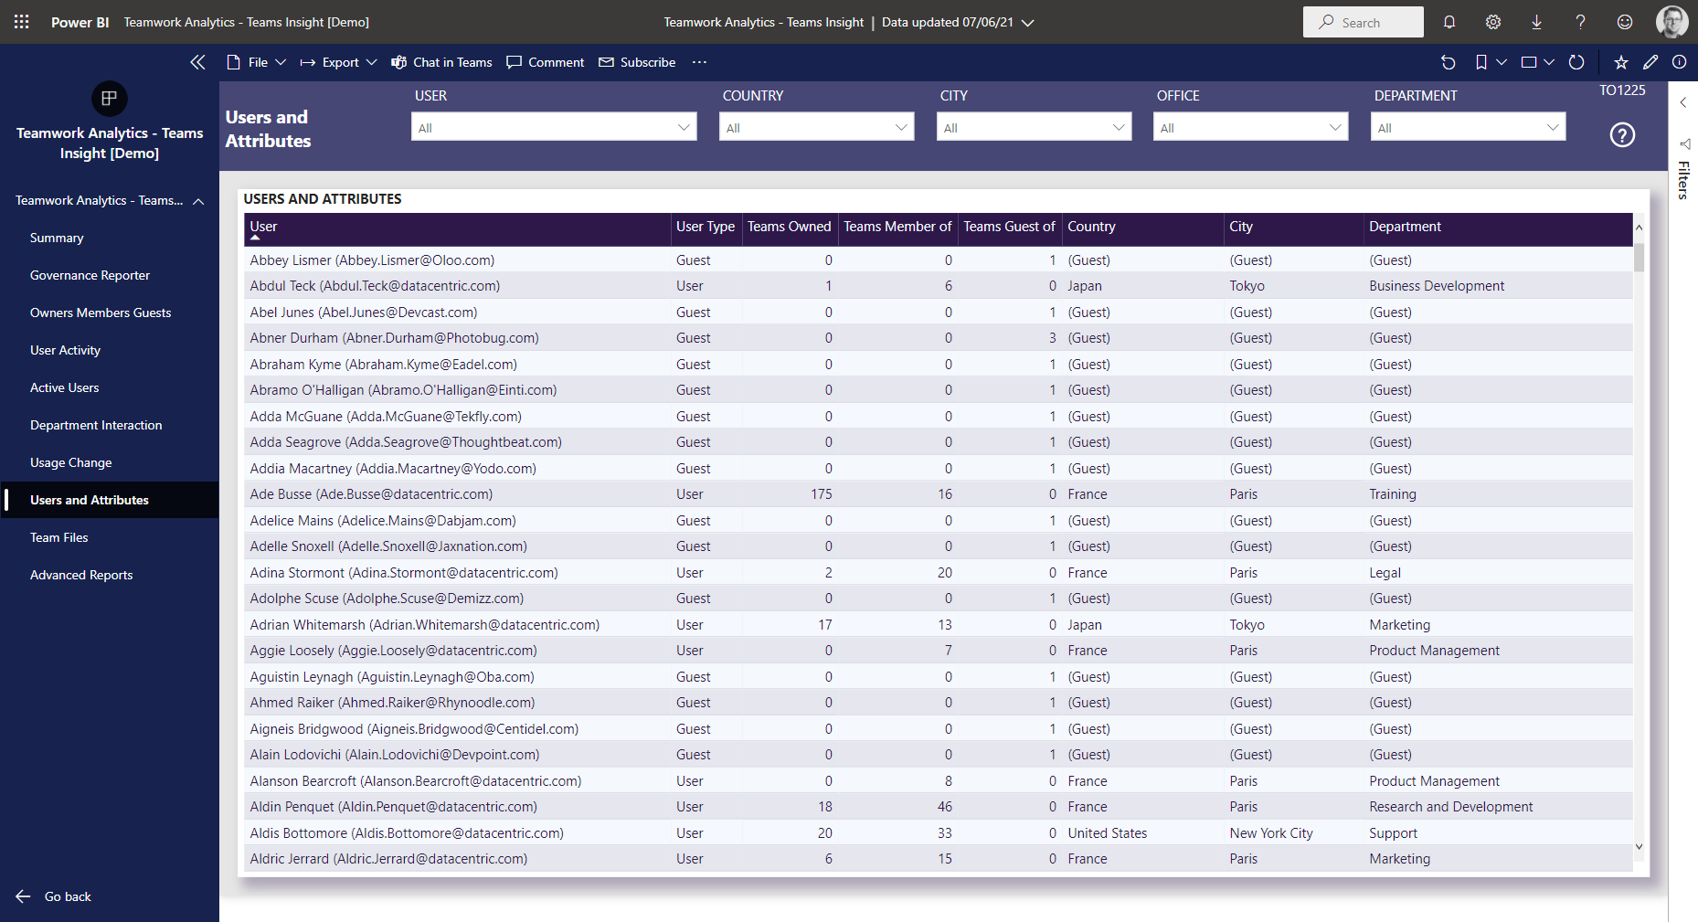The image size is (1698, 922).
Task: Sort by Teams Member of column header
Action: click(x=897, y=227)
